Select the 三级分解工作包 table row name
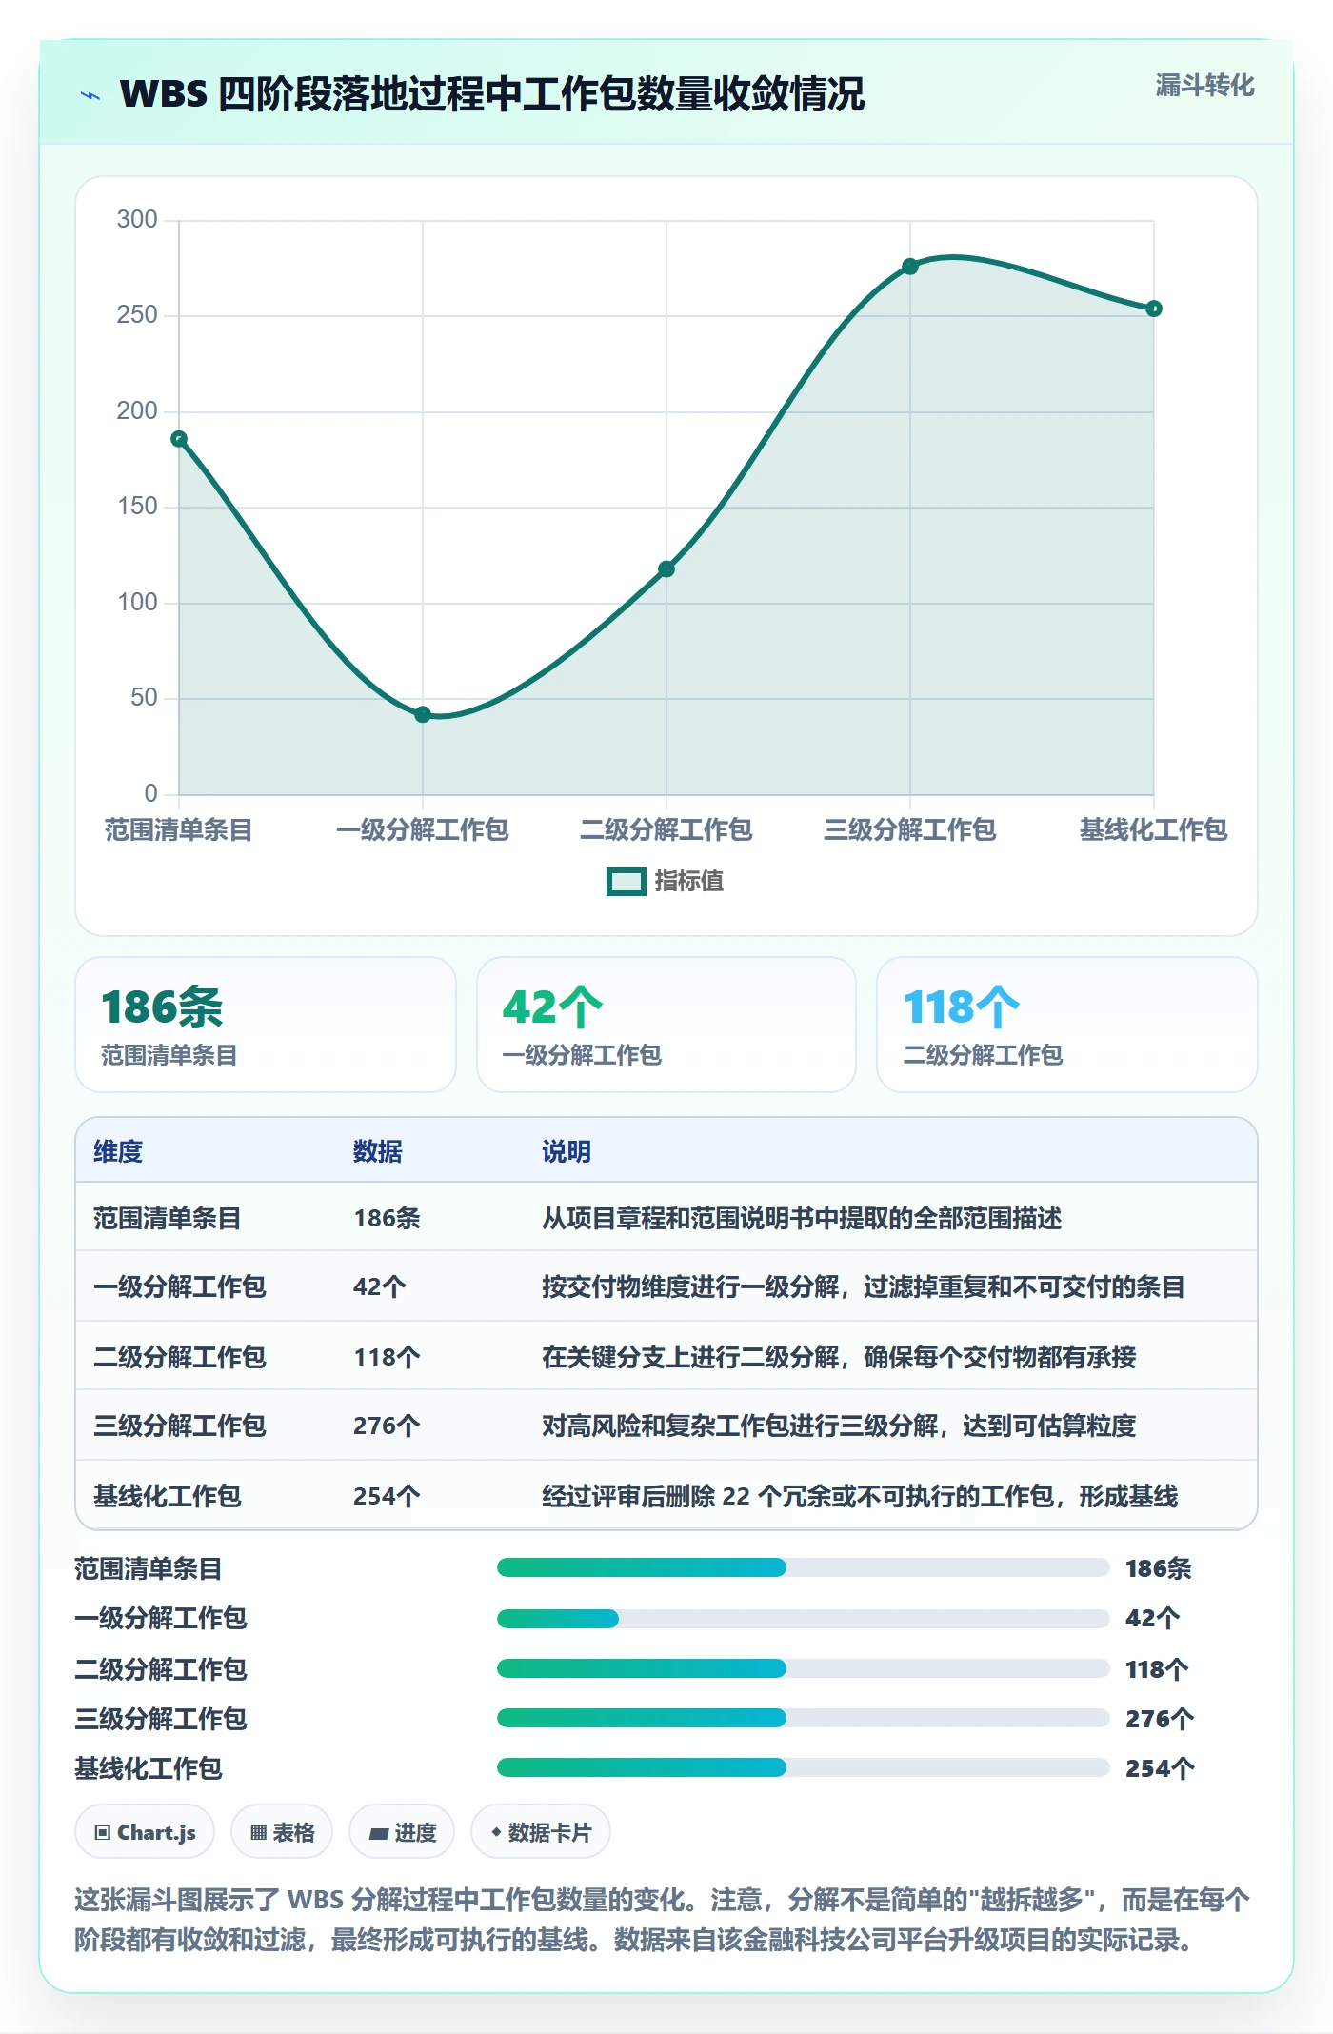This screenshot has width=1333, height=2034. click(180, 1426)
